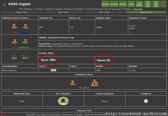Click the LeafGreen version label

point(24,47)
